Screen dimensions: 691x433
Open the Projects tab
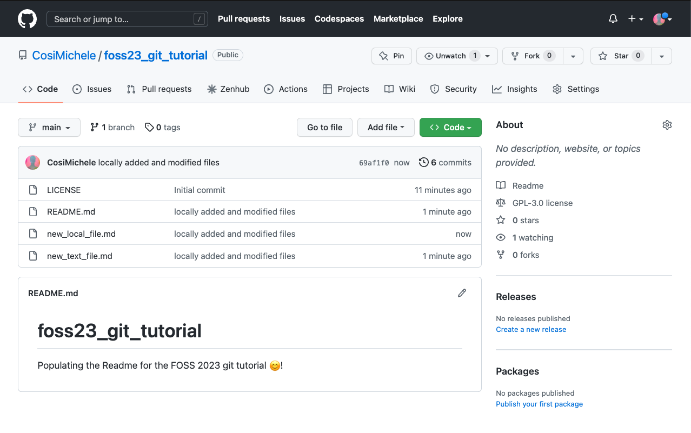click(x=345, y=89)
